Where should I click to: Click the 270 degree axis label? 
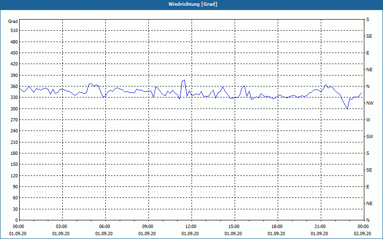point(14,120)
